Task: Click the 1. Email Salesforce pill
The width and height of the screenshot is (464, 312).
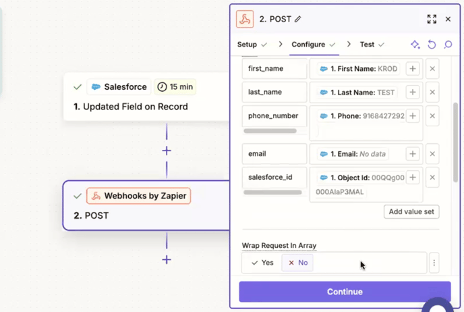Action: (x=353, y=154)
